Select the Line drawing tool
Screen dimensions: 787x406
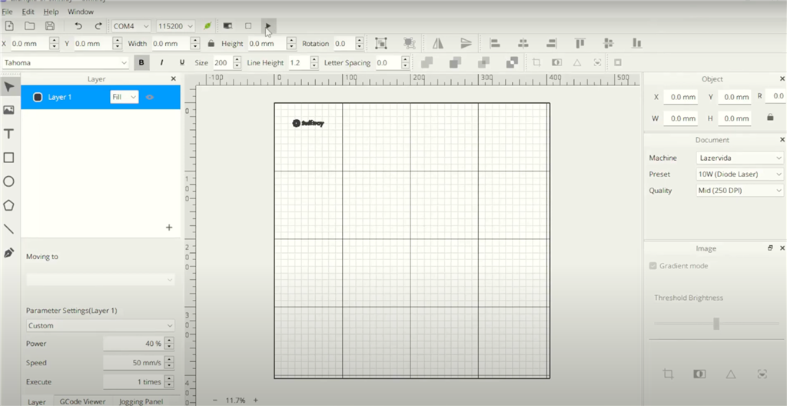click(x=9, y=229)
